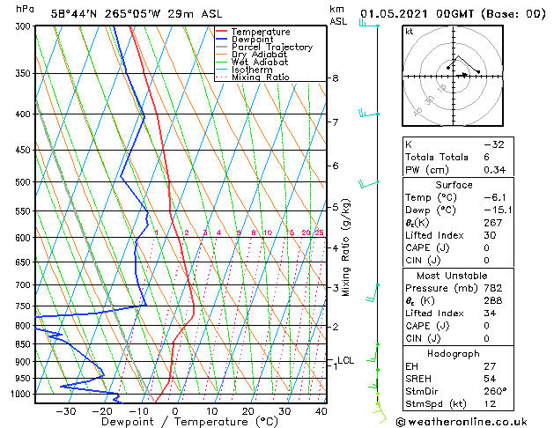Click the "kt" label in the hodograph
The width and height of the screenshot is (554, 428).
pos(410,32)
